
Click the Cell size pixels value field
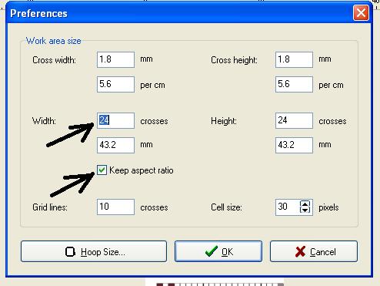click(288, 207)
